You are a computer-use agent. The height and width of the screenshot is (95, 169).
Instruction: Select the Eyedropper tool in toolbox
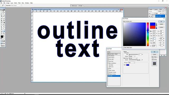click(4, 31)
